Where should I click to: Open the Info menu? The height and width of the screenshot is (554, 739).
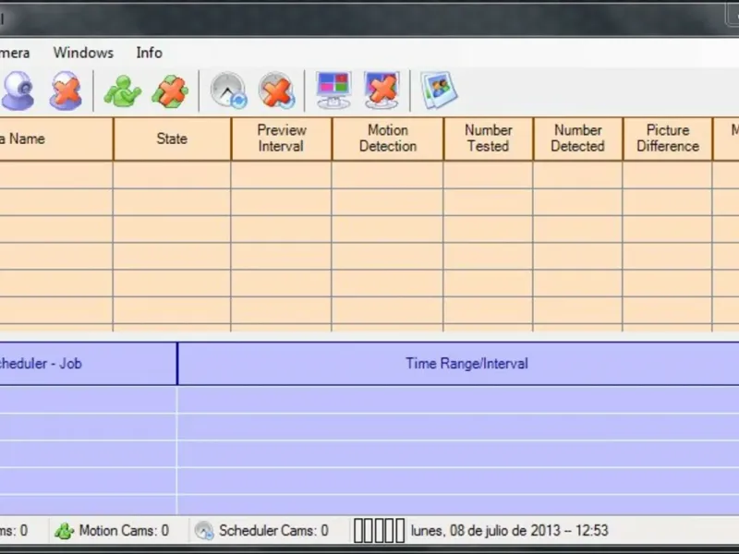[149, 53]
